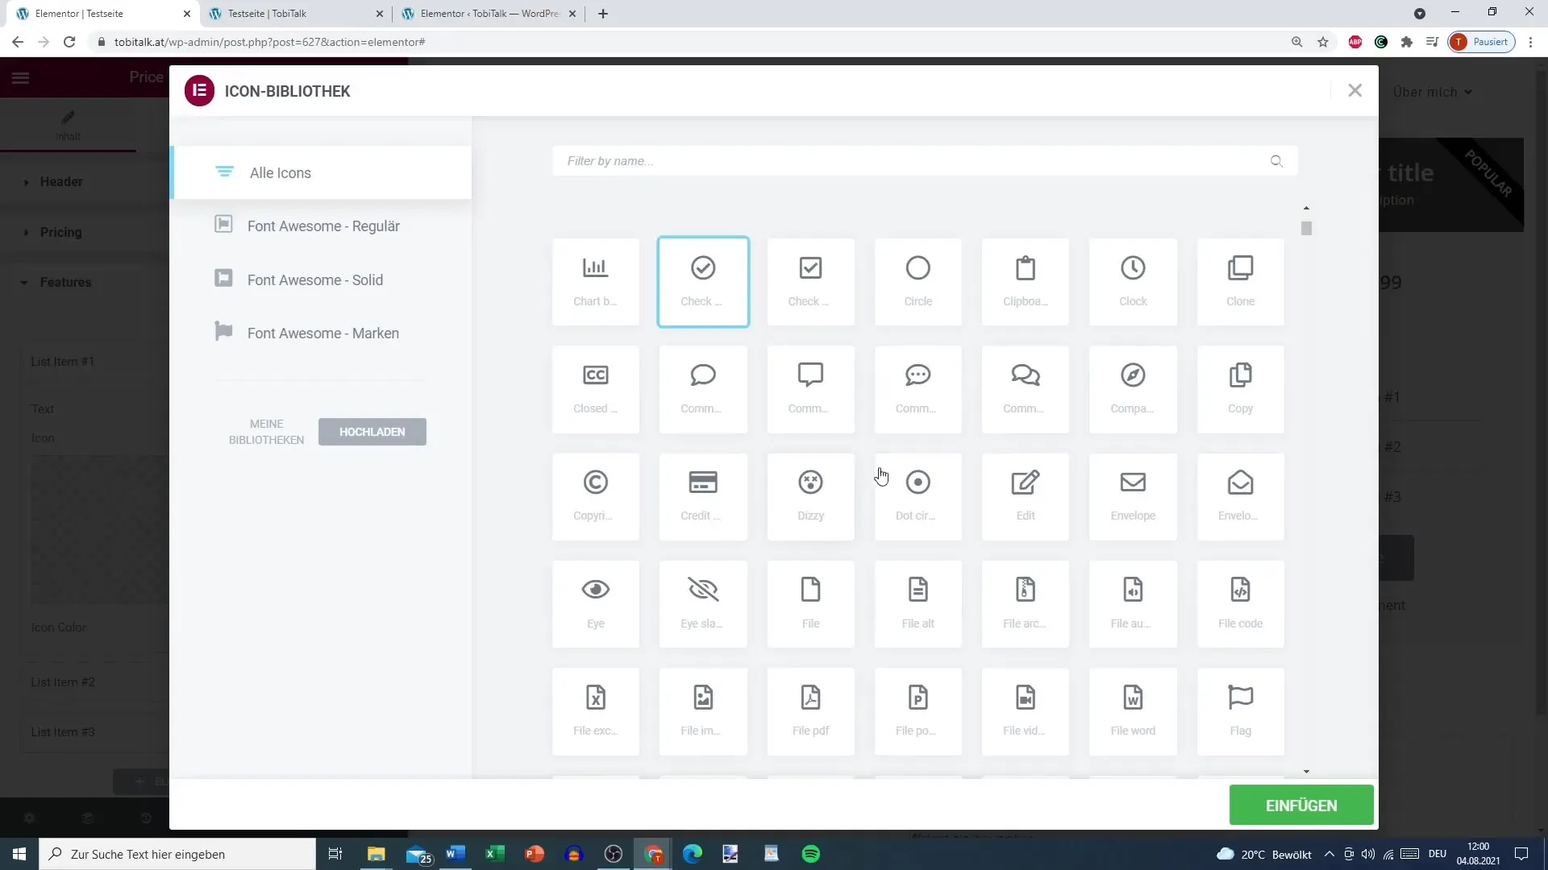Click the Einfügen insert button

click(1301, 805)
